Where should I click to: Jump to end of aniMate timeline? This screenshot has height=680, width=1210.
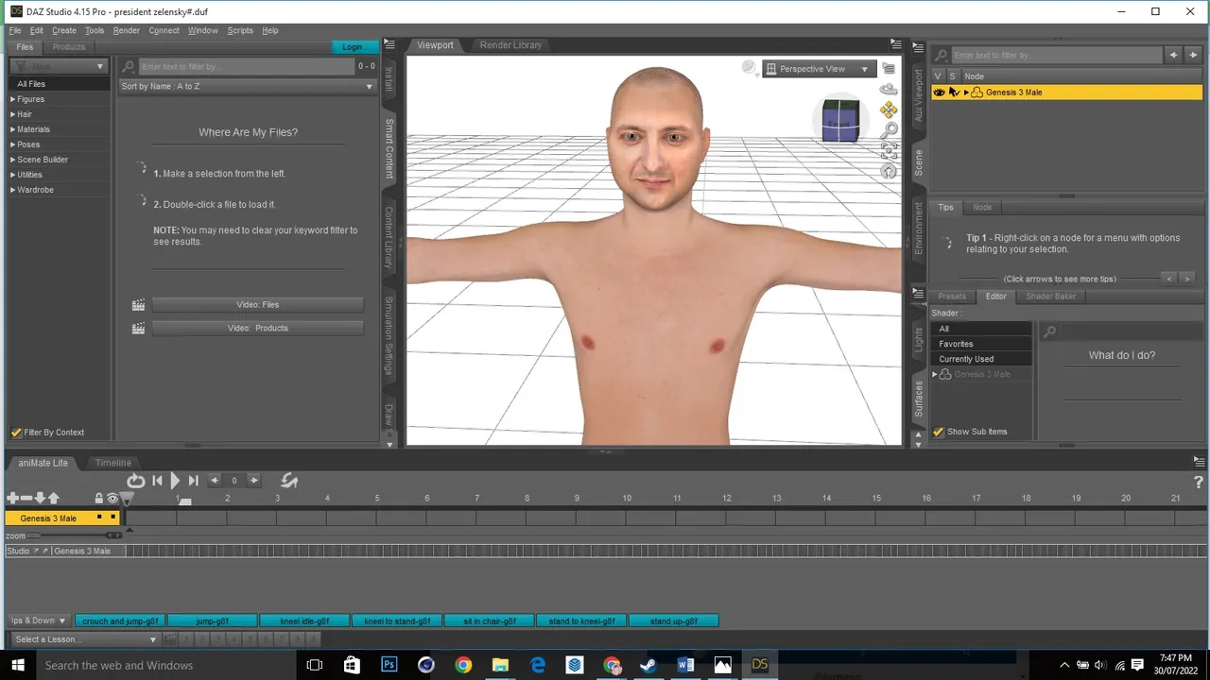click(x=193, y=481)
